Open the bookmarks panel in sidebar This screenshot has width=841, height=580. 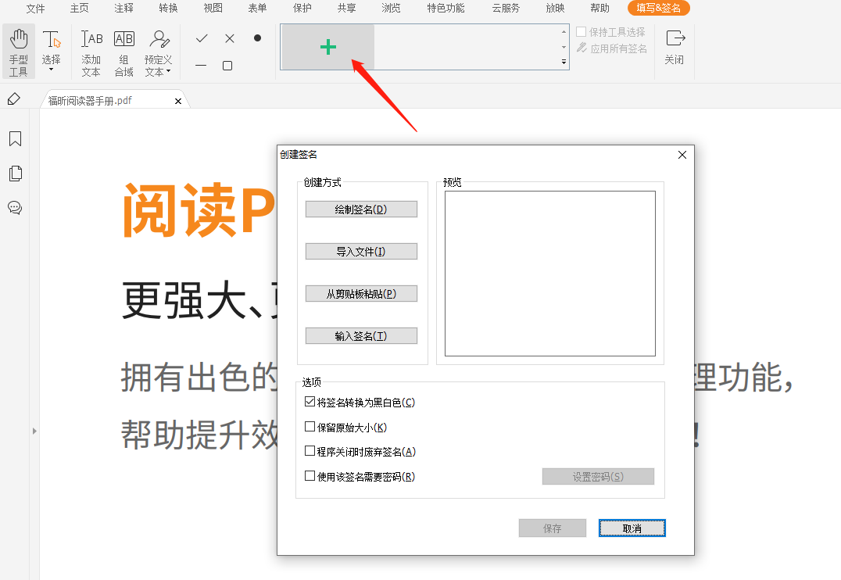pyautogui.click(x=15, y=139)
